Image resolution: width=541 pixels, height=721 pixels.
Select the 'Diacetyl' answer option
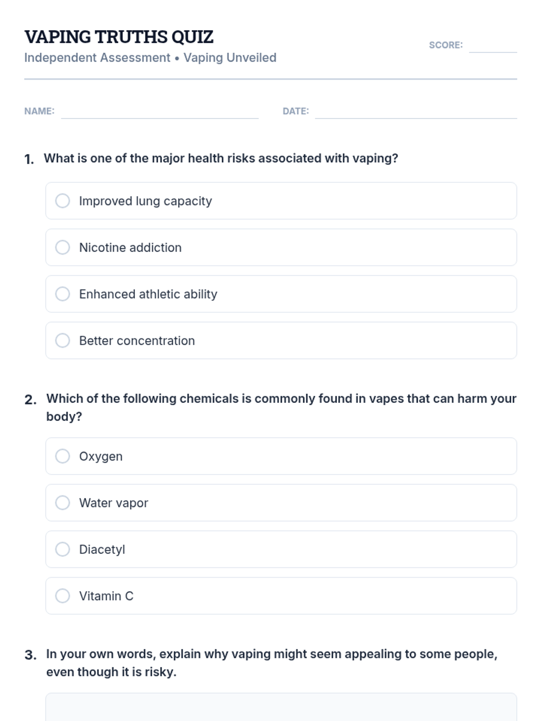[63, 549]
